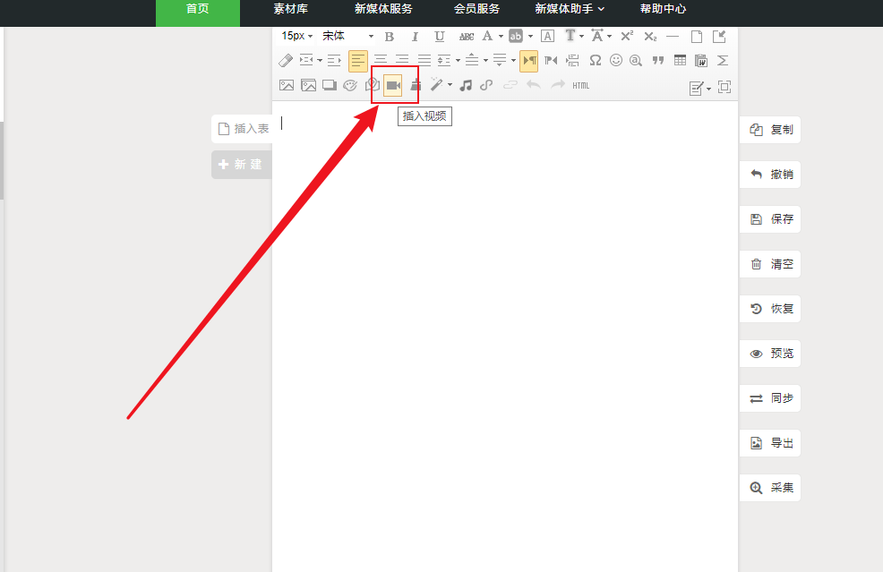The image size is (883, 572).
Task: Go to the 素材库 tab
Action: pos(290,9)
